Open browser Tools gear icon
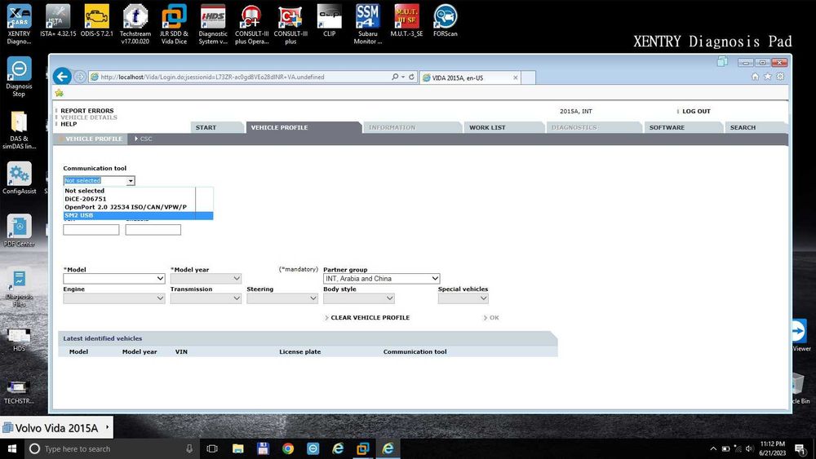This screenshot has width=816, height=459. [x=780, y=77]
